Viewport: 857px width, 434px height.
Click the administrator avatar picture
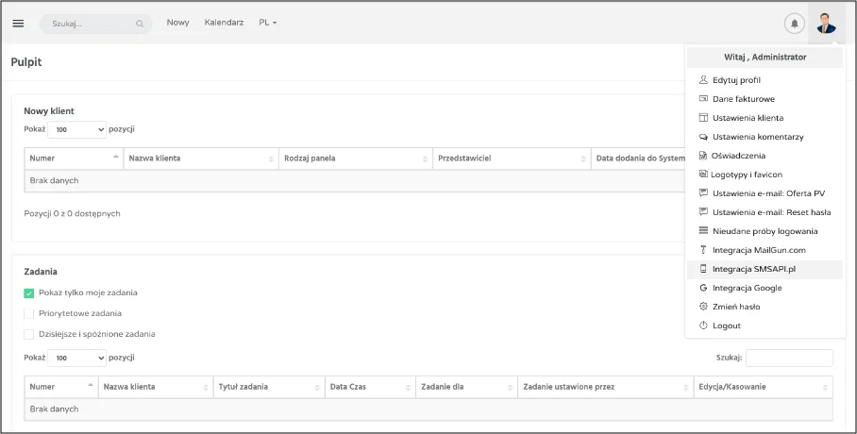[826, 24]
